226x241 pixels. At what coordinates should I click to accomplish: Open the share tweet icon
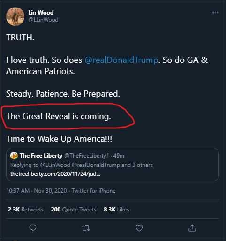(x=192, y=228)
